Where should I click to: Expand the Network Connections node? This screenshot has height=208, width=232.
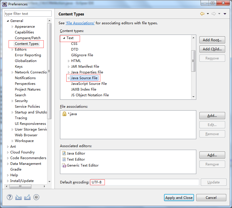(x=13, y=72)
